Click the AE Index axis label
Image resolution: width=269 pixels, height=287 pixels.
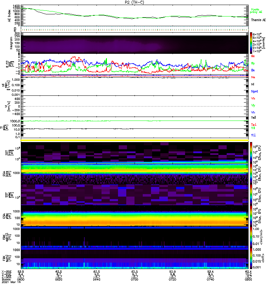(9, 16)
